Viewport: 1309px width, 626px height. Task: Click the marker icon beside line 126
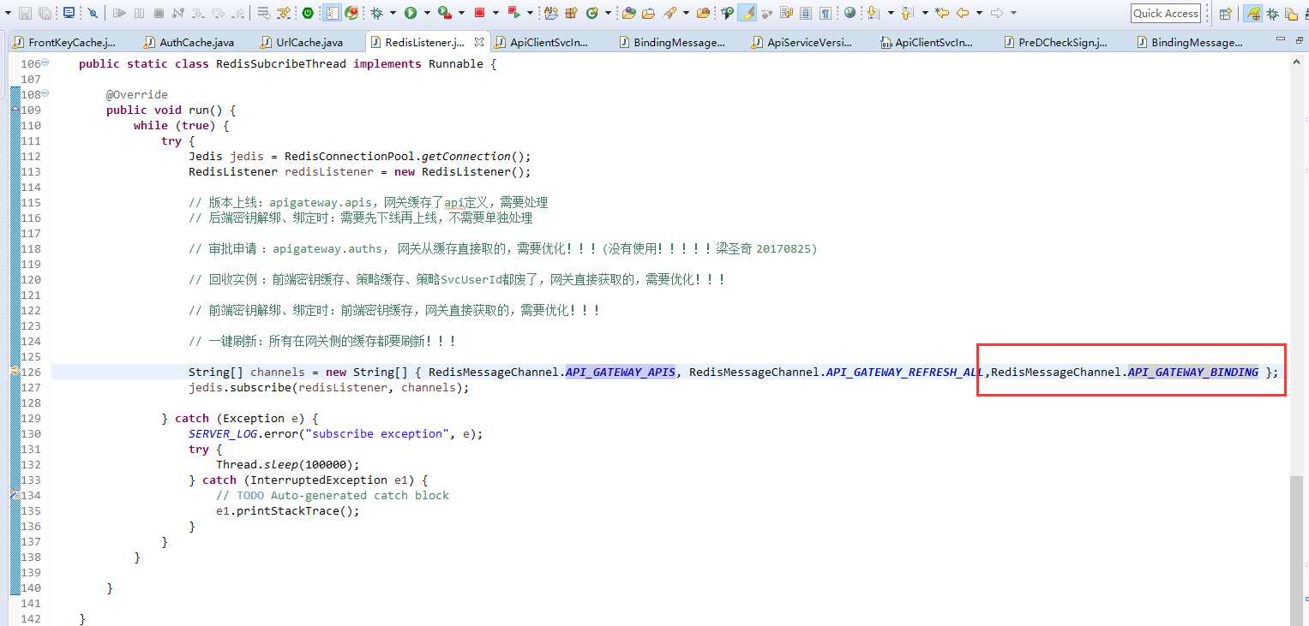[x=15, y=372]
